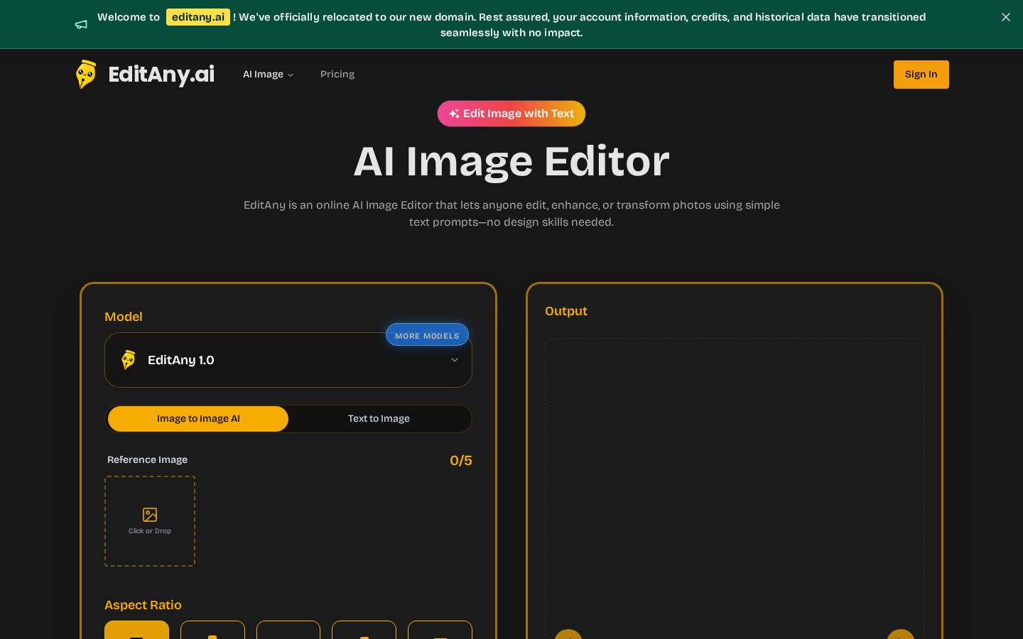Image resolution: width=1023 pixels, height=639 pixels.
Task: Open the editany.ai badge link in the banner
Action: [x=198, y=17]
